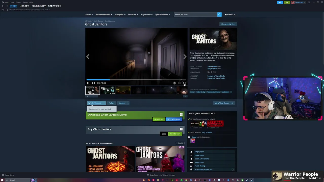Click the Steam Cloud feature icon

(191, 162)
